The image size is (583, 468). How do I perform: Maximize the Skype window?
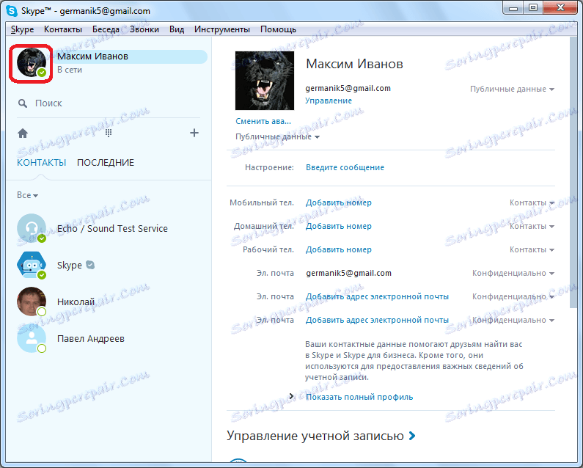(533, 8)
